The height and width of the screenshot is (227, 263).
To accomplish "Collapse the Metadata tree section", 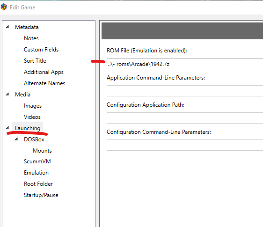I will click(x=7, y=27).
